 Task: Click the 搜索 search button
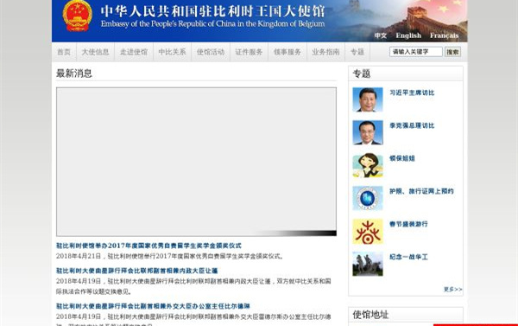pyautogui.click(x=452, y=52)
